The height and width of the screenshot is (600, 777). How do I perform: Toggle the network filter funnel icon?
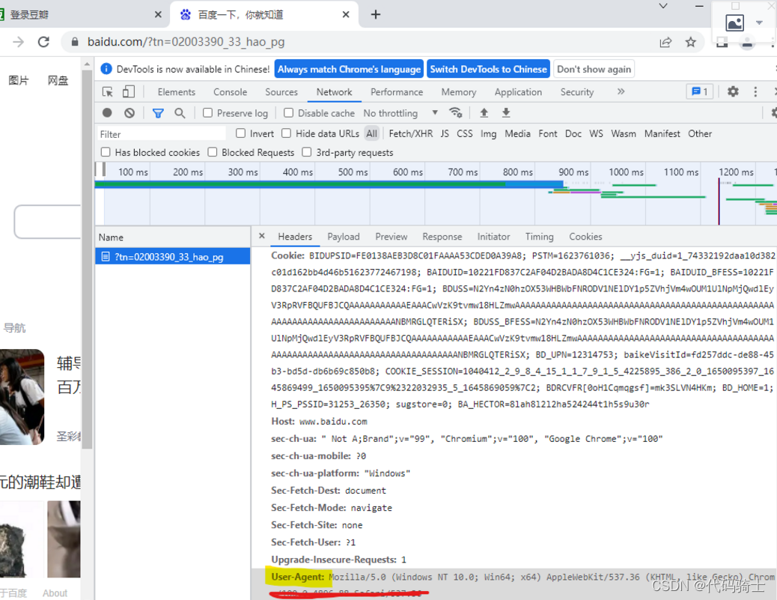[x=158, y=114]
